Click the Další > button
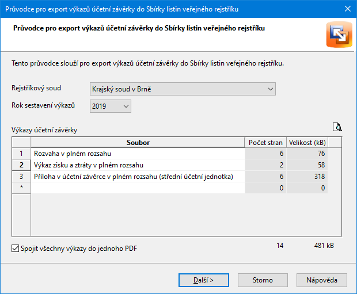The width and height of the screenshot is (357, 294). [x=204, y=280]
